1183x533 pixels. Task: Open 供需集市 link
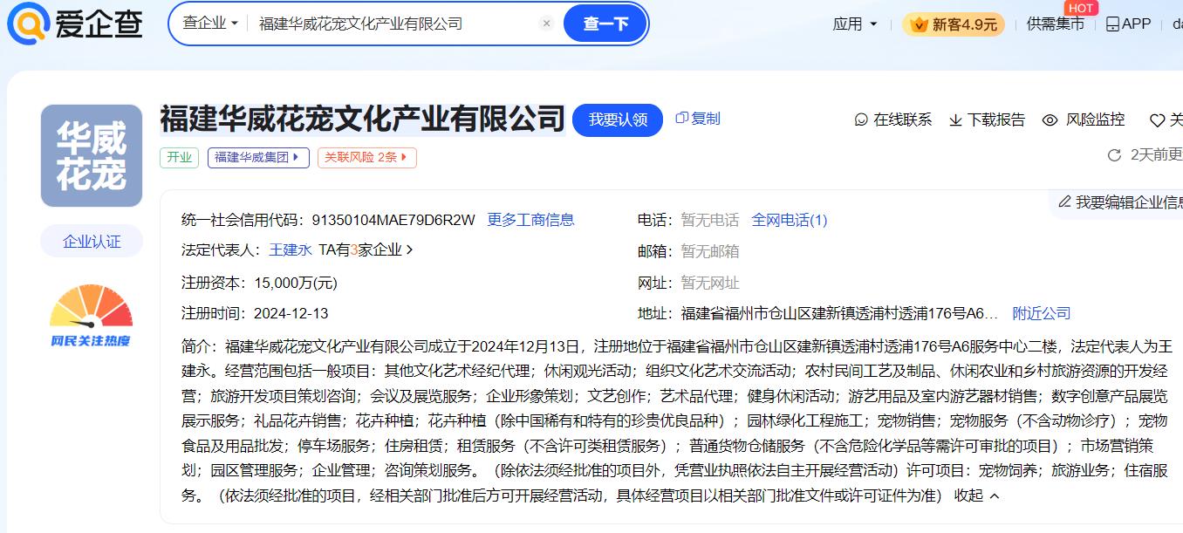pyautogui.click(x=1056, y=24)
